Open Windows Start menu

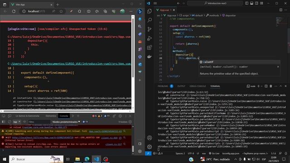pyautogui.click(x=4, y=159)
